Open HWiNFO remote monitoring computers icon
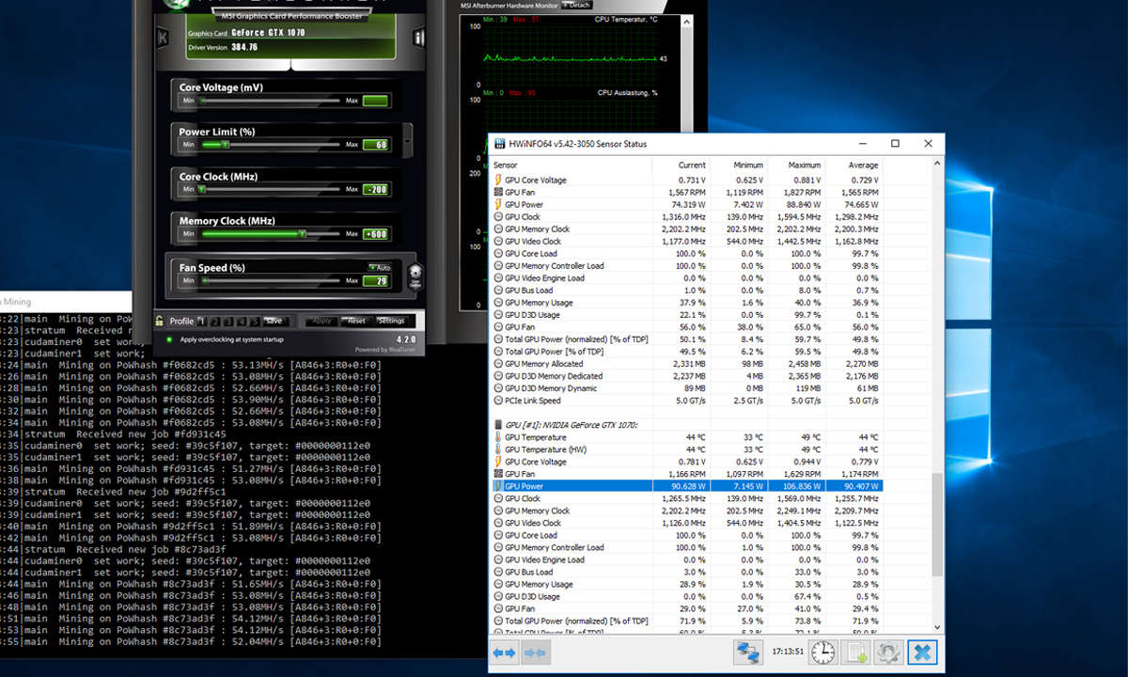This screenshot has width=1128, height=677. click(x=747, y=653)
